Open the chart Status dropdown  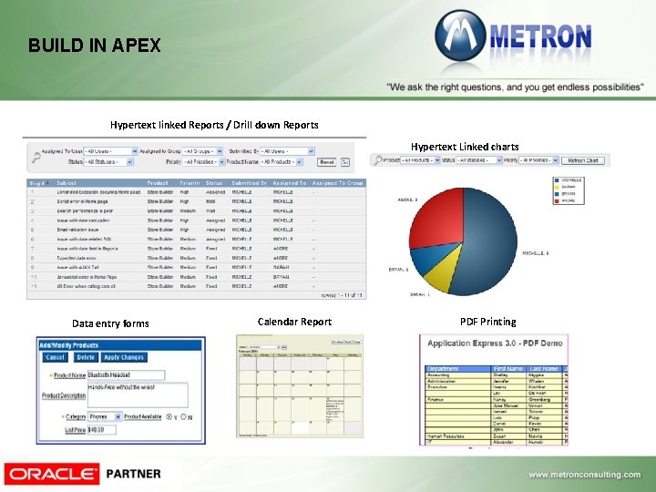tap(479, 160)
